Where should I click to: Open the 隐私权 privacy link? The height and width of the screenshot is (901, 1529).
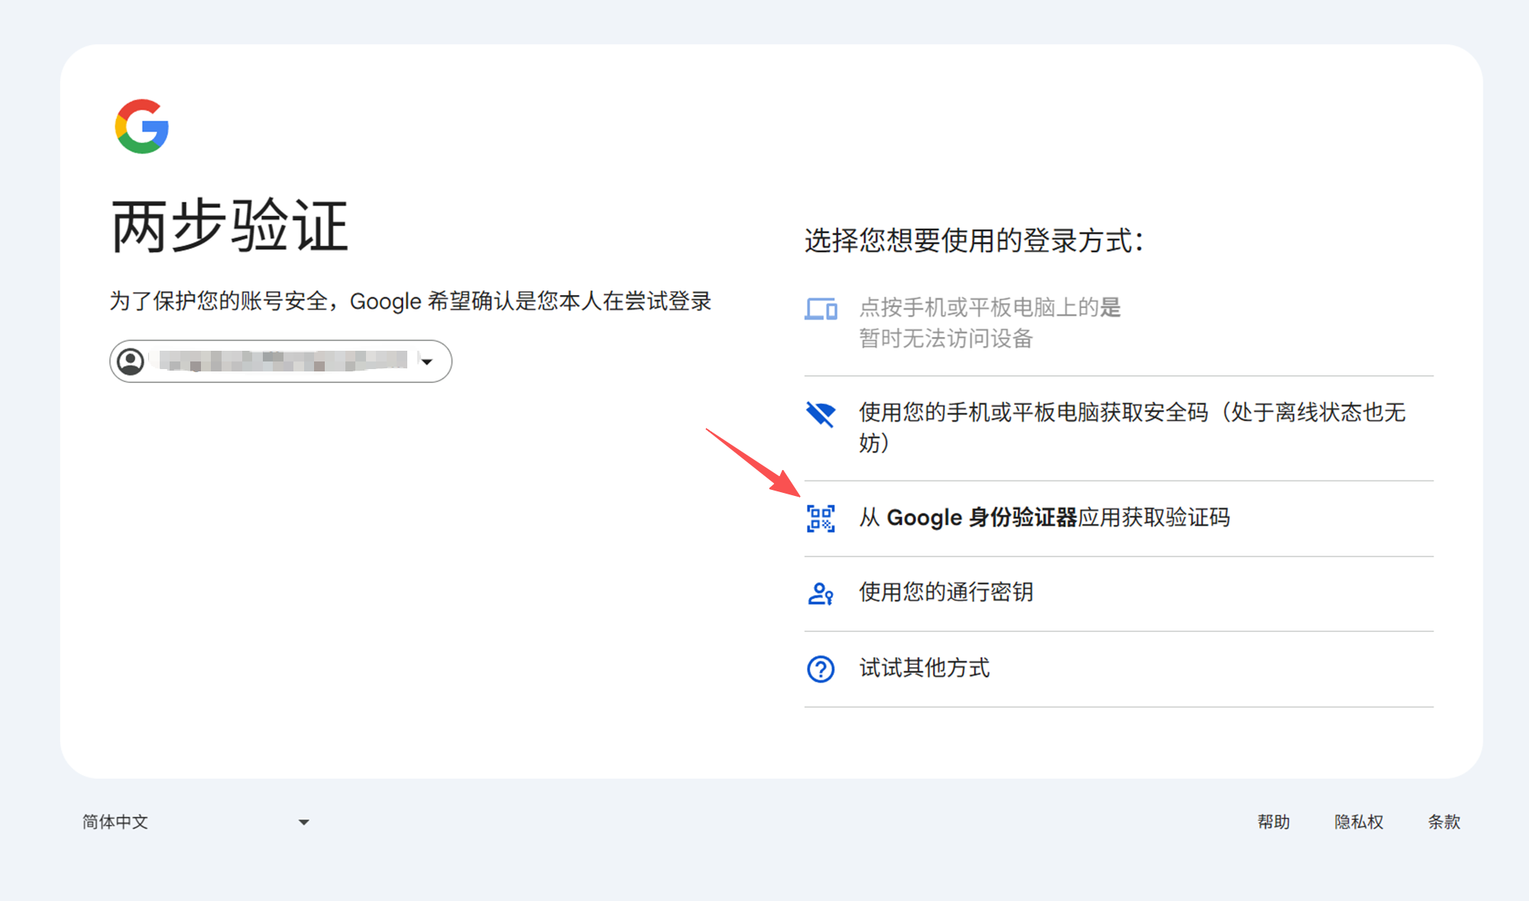click(1359, 822)
